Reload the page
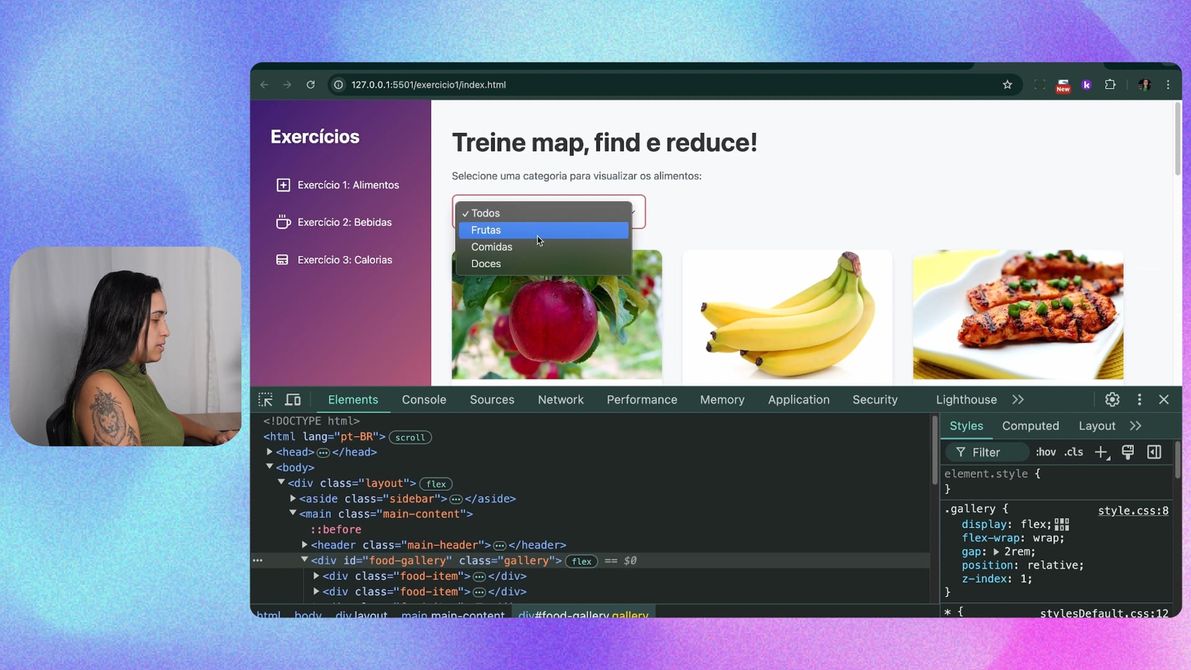This screenshot has height=670, width=1191. pos(311,85)
